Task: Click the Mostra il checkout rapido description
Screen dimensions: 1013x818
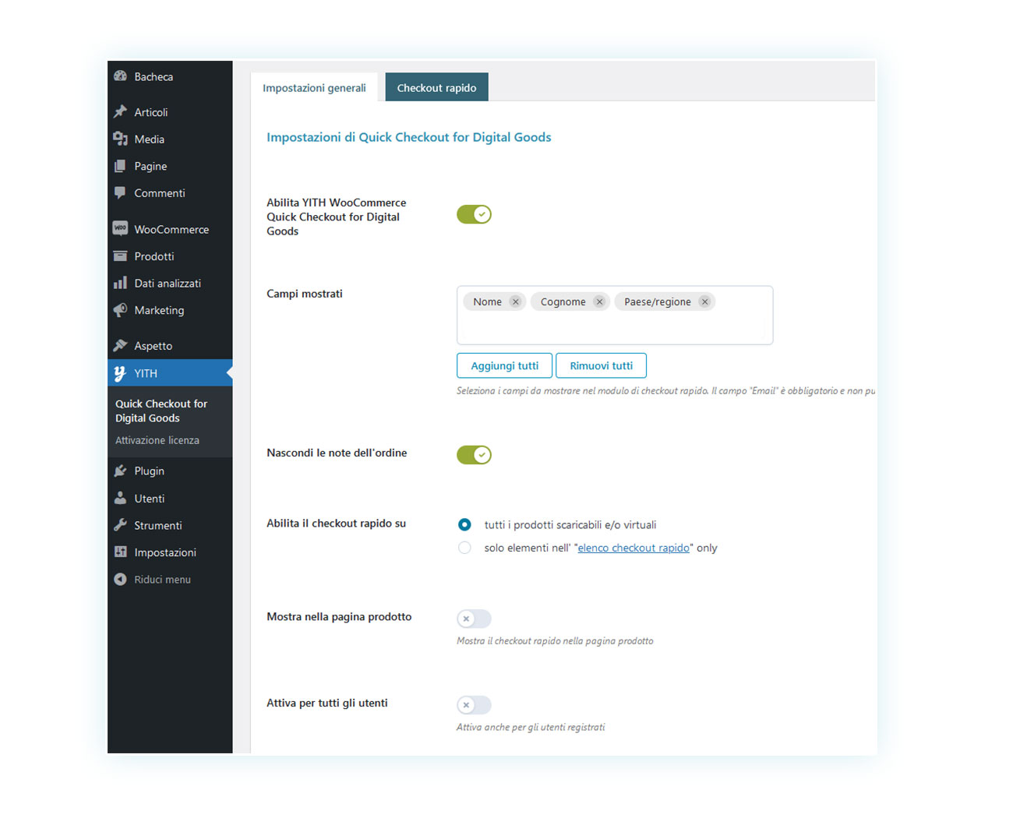Action: coord(555,640)
